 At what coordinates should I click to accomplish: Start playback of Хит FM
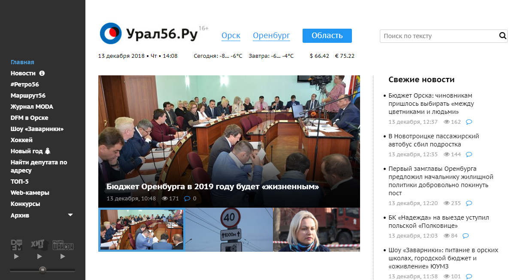point(39,257)
